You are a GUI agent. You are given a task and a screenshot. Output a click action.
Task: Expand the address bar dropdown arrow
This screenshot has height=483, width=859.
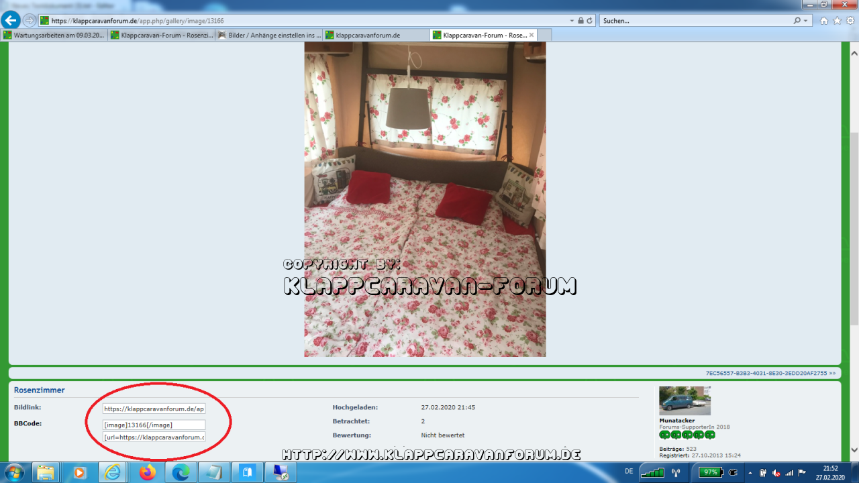click(x=572, y=21)
